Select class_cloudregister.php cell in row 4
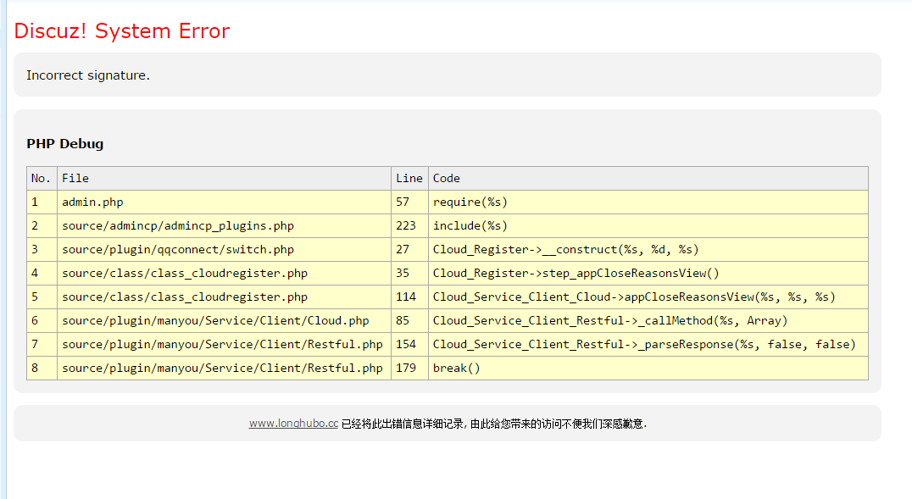The image size is (912, 499). (224, 274)
